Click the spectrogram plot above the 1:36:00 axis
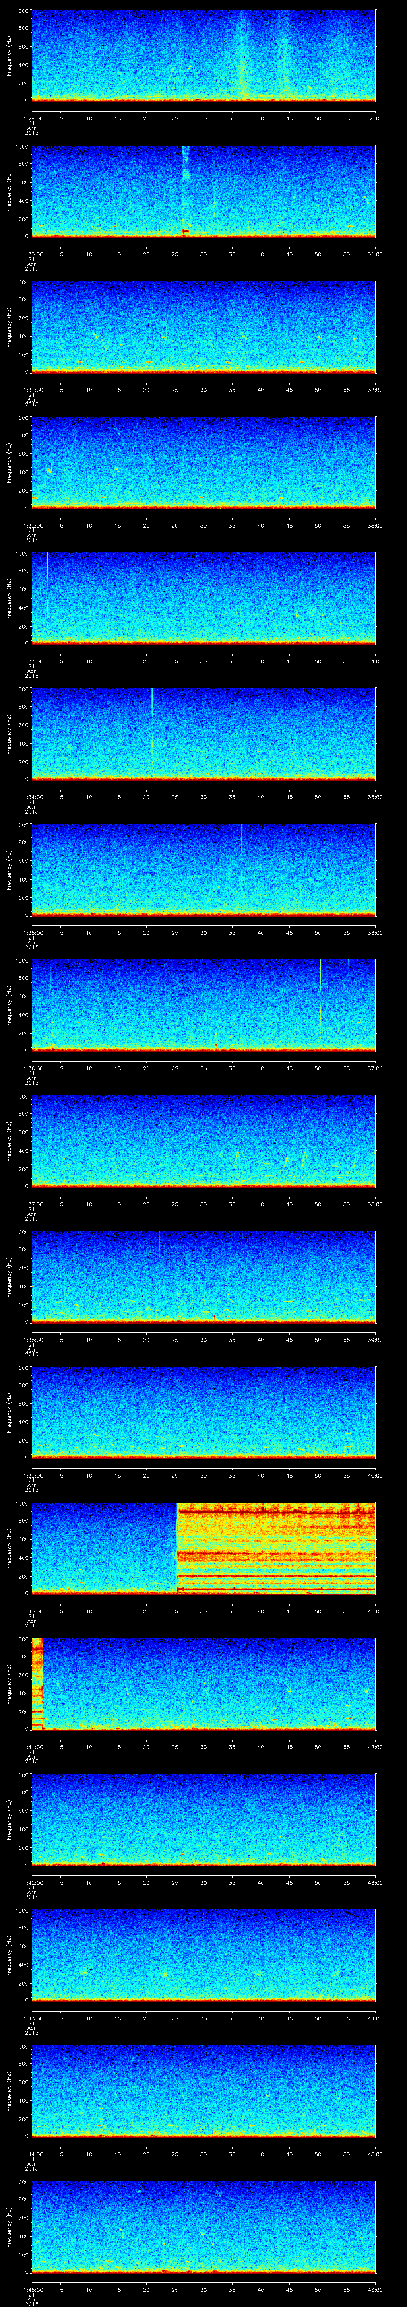This screenshot has height=2307, width=407. (203, 1005)
